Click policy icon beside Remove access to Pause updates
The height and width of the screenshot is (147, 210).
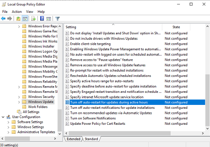(67, 60)
